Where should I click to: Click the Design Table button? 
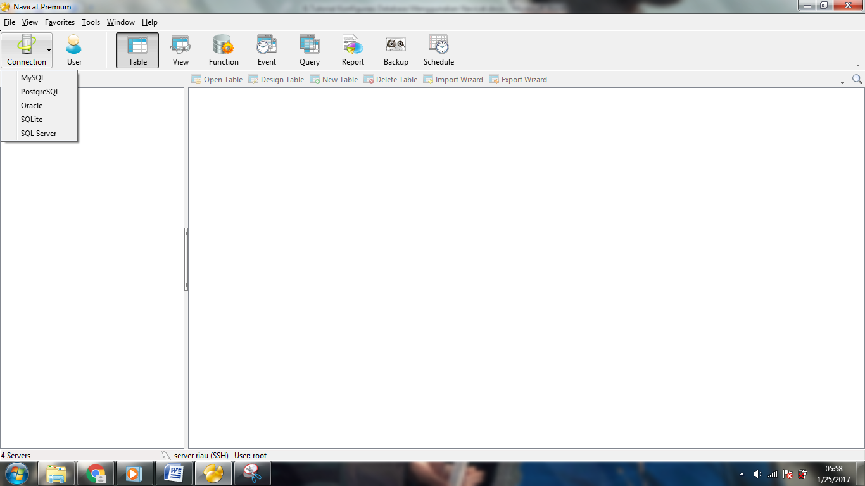click(x=276, y=80)
